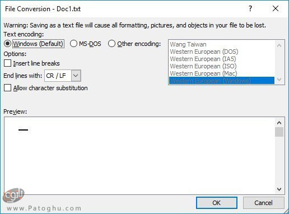Click preview pane scroll down arrow
Viewport: 289px width, 214px height.
coord(279,189)
